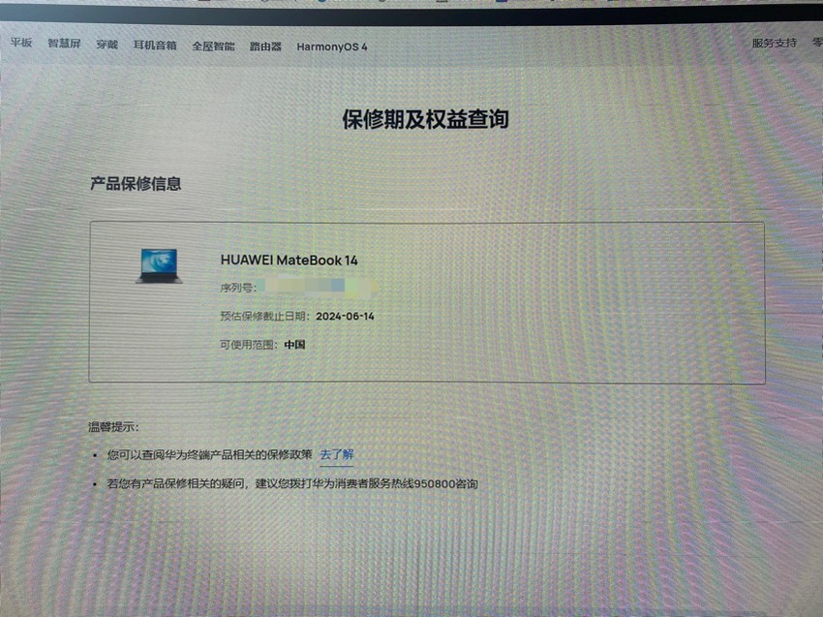The width and height of the screenshot is (823, 617).
Task: Select 全屋智能 in the navigation bar
Action: coord(213,46)
